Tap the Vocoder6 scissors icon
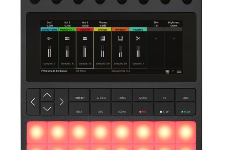This screenshot has height=150, width=225. coord(138,39)
